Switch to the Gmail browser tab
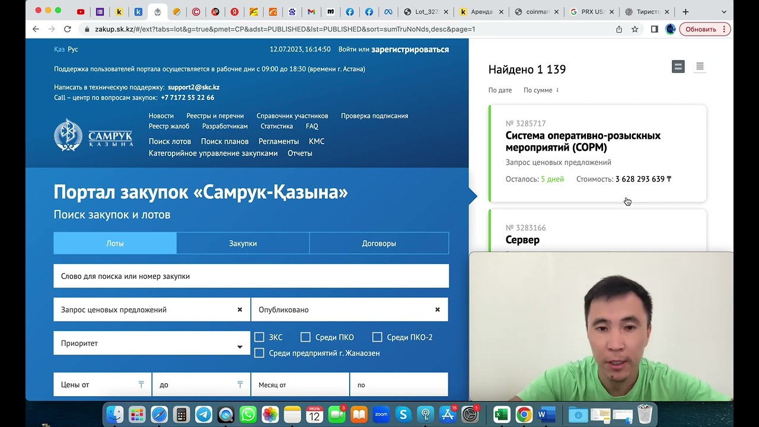The image size is (759, 427). (x=311, y=11)
